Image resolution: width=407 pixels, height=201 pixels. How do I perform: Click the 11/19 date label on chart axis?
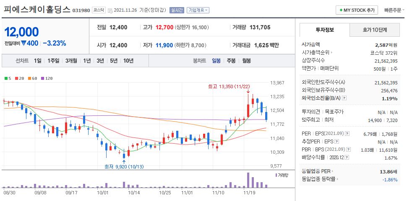(x=248, y=193)
